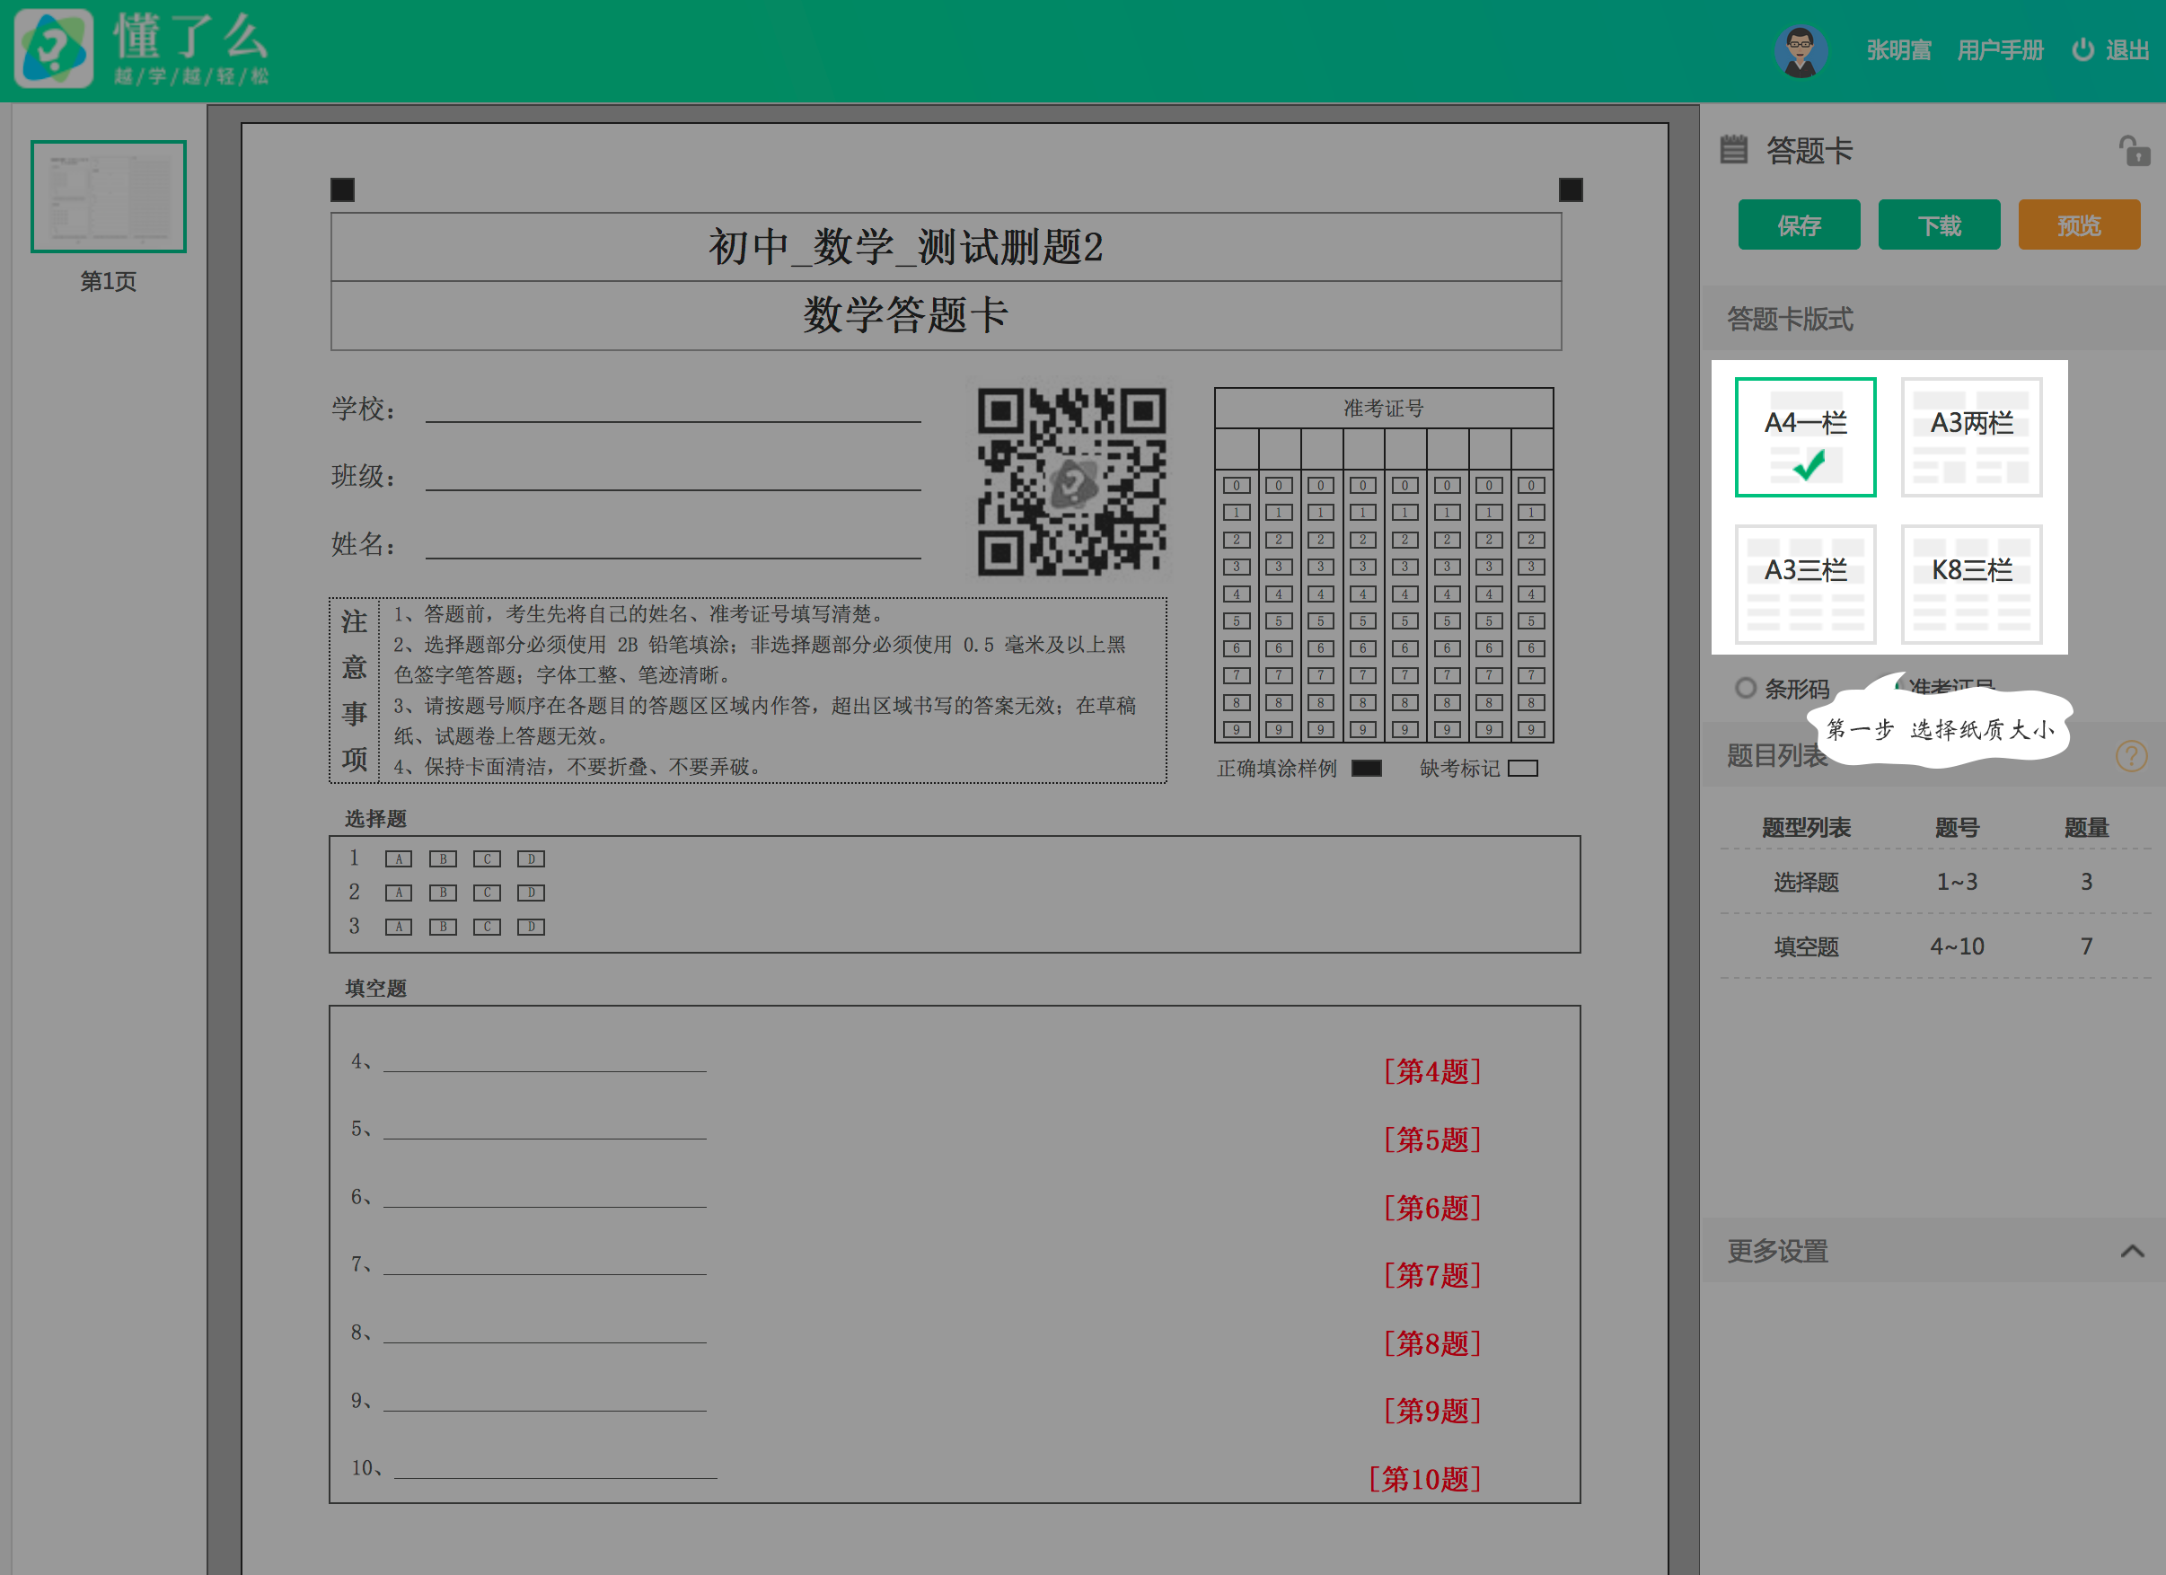Click the 4~10 question range cell
2166x1575 pixels.
pyautogui.click(x=1957, y=946)
